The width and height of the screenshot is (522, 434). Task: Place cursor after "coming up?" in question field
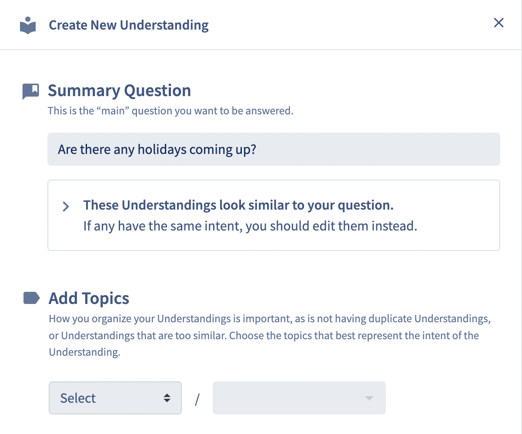257,150
